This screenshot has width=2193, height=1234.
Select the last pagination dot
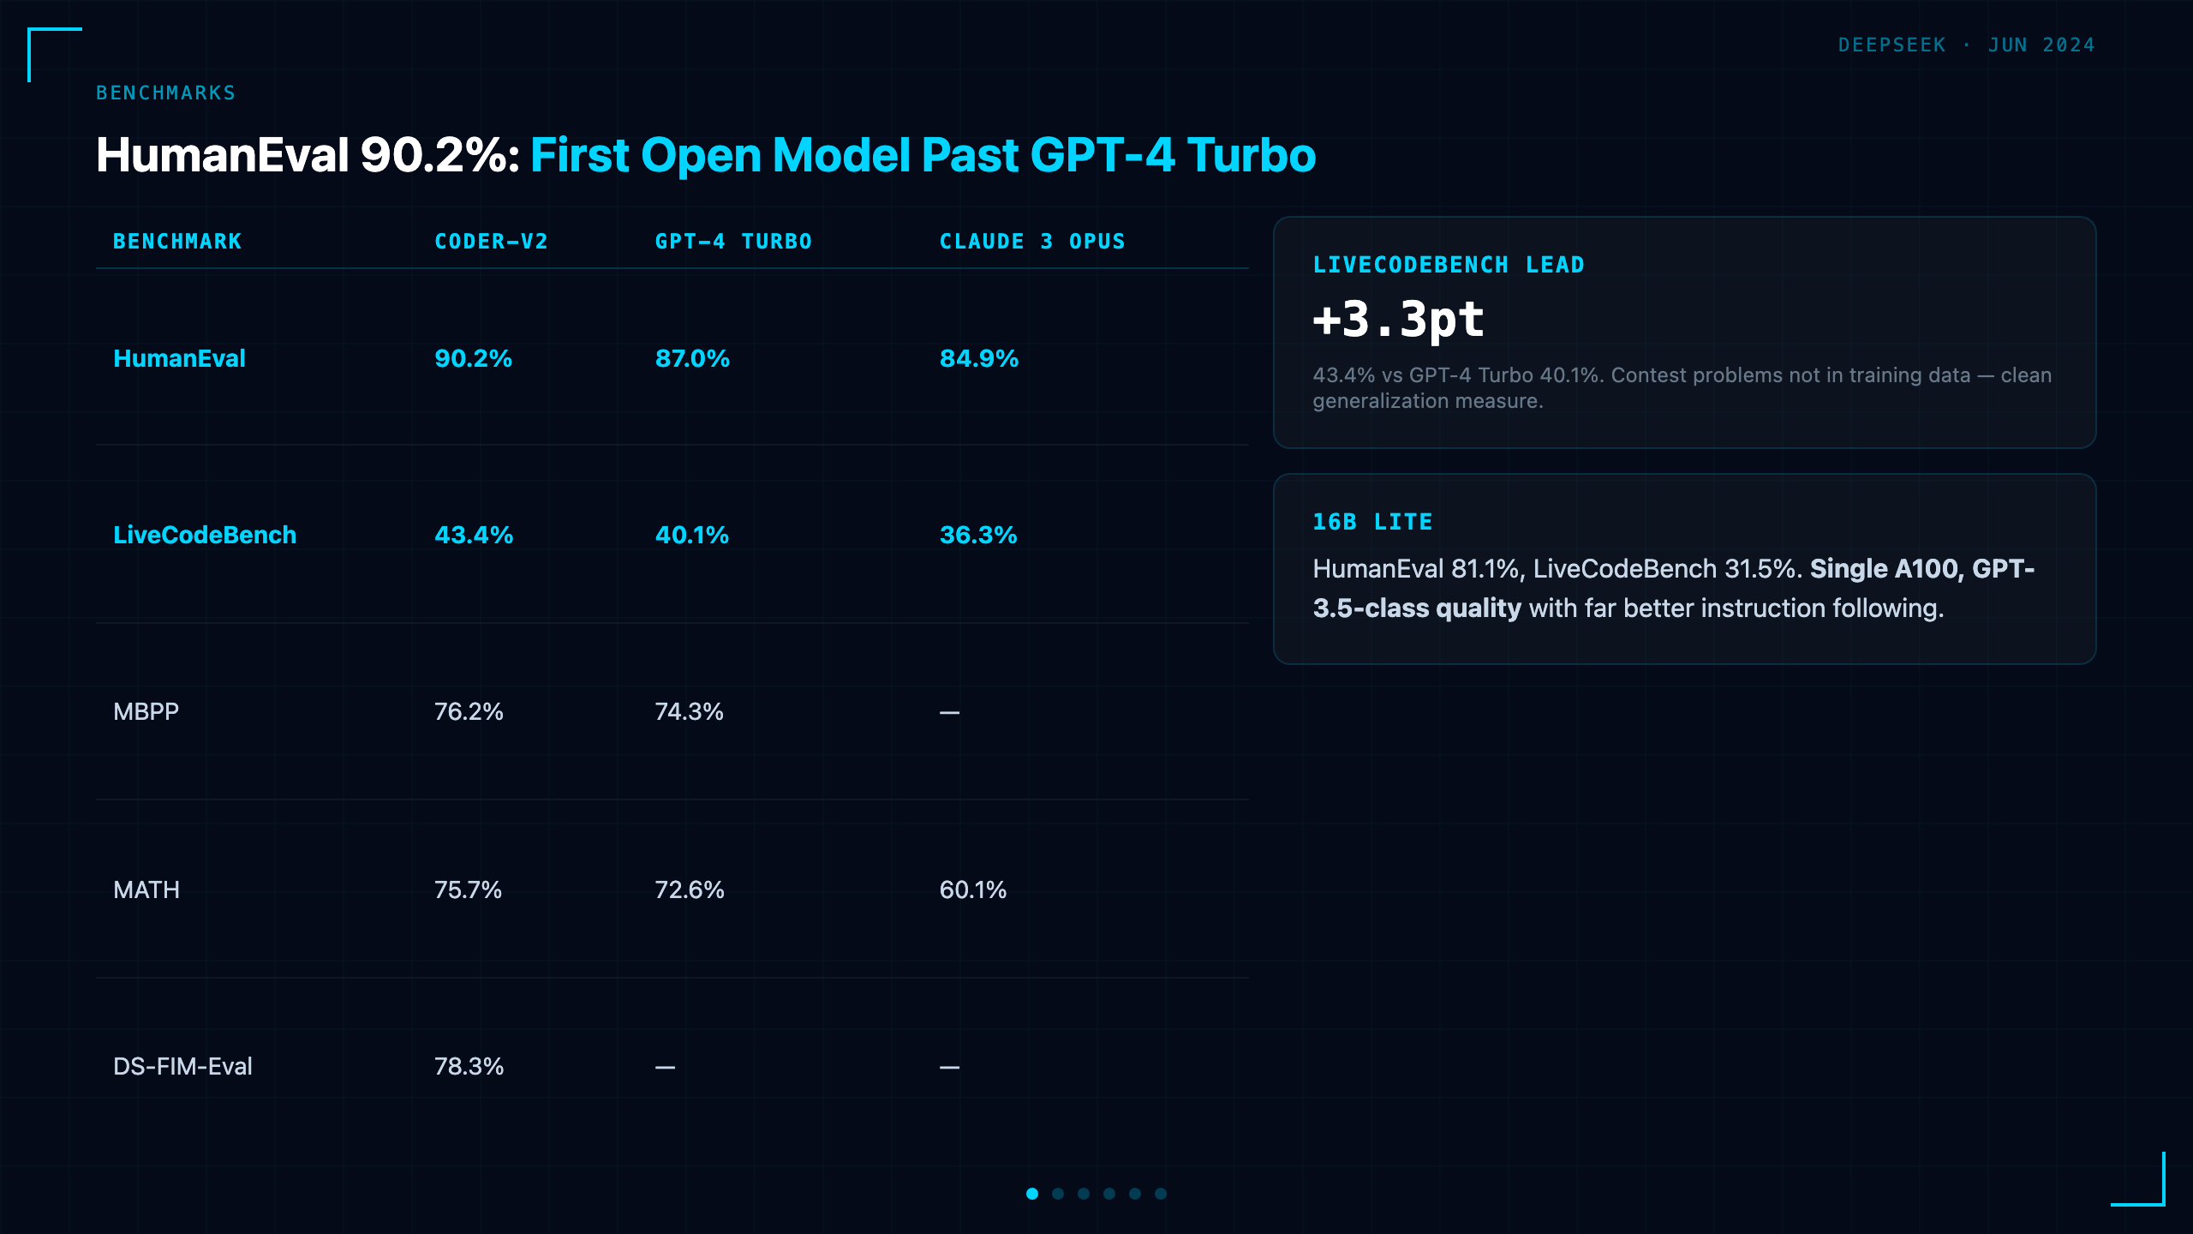[x=1161, y=1194]
